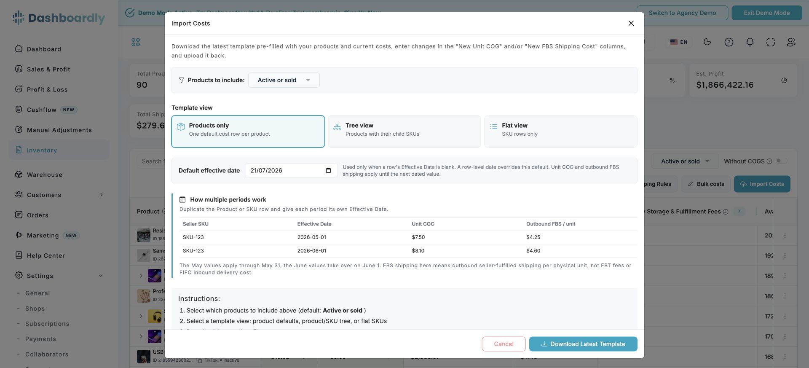Screen dimensions: 809x368
Task: Open row menu for quantity 20 row
Action: coord(785,235)
